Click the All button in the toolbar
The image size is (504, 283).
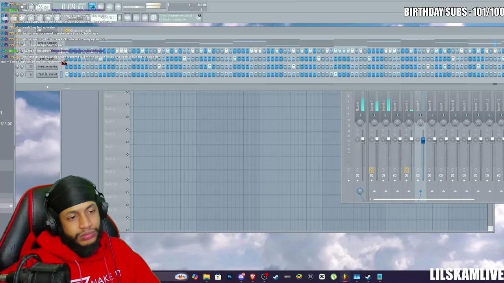click(145, 18)
